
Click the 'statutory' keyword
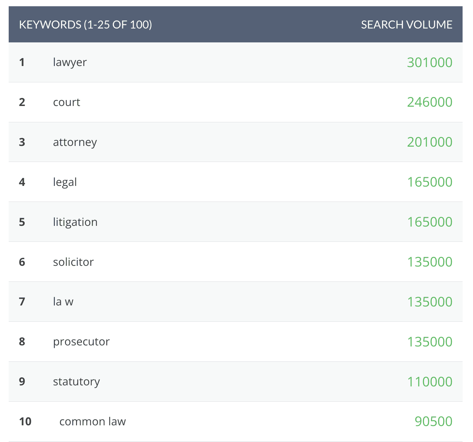[76, 382]
